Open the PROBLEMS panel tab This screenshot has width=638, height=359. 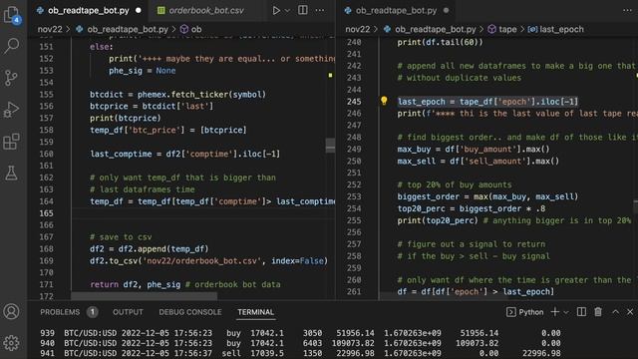(x=60, y=312)
